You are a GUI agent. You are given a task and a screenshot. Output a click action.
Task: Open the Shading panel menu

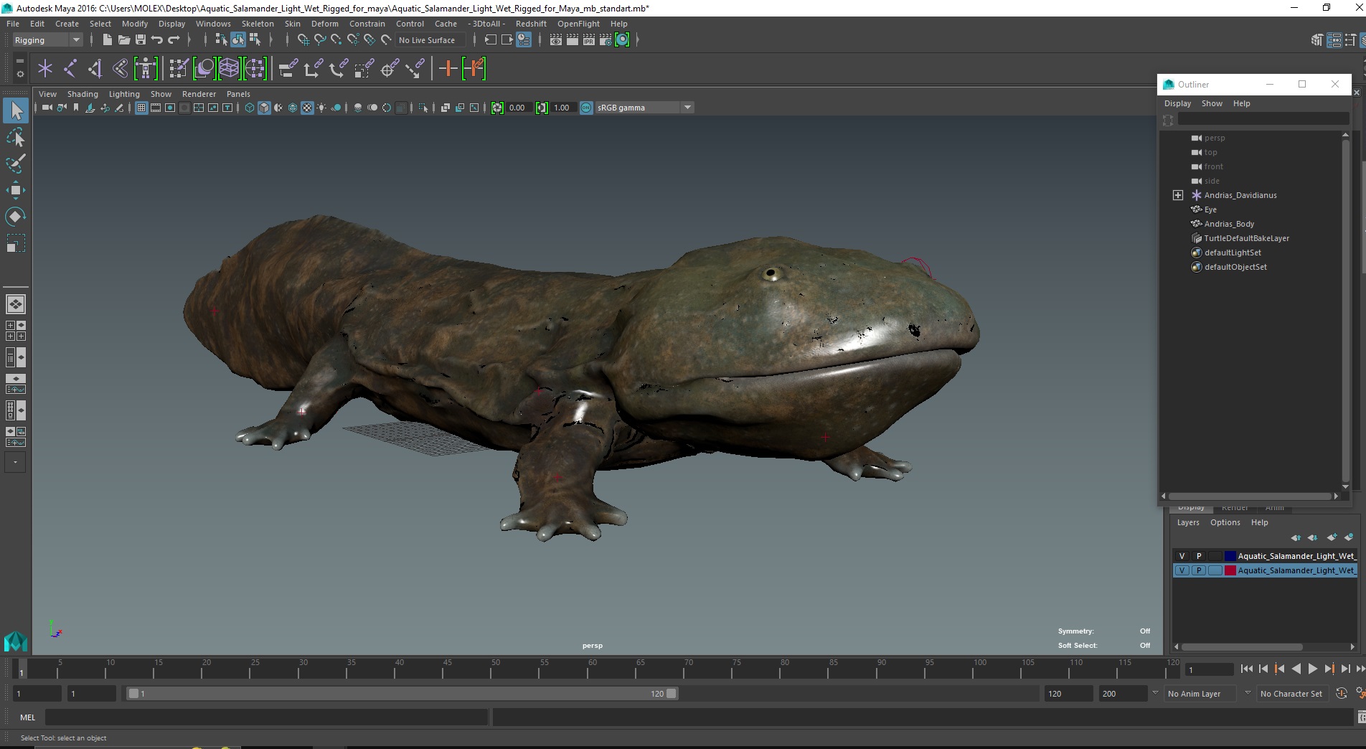point(83,94)
